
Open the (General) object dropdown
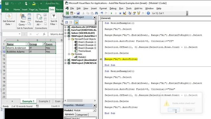click(155, 18)
